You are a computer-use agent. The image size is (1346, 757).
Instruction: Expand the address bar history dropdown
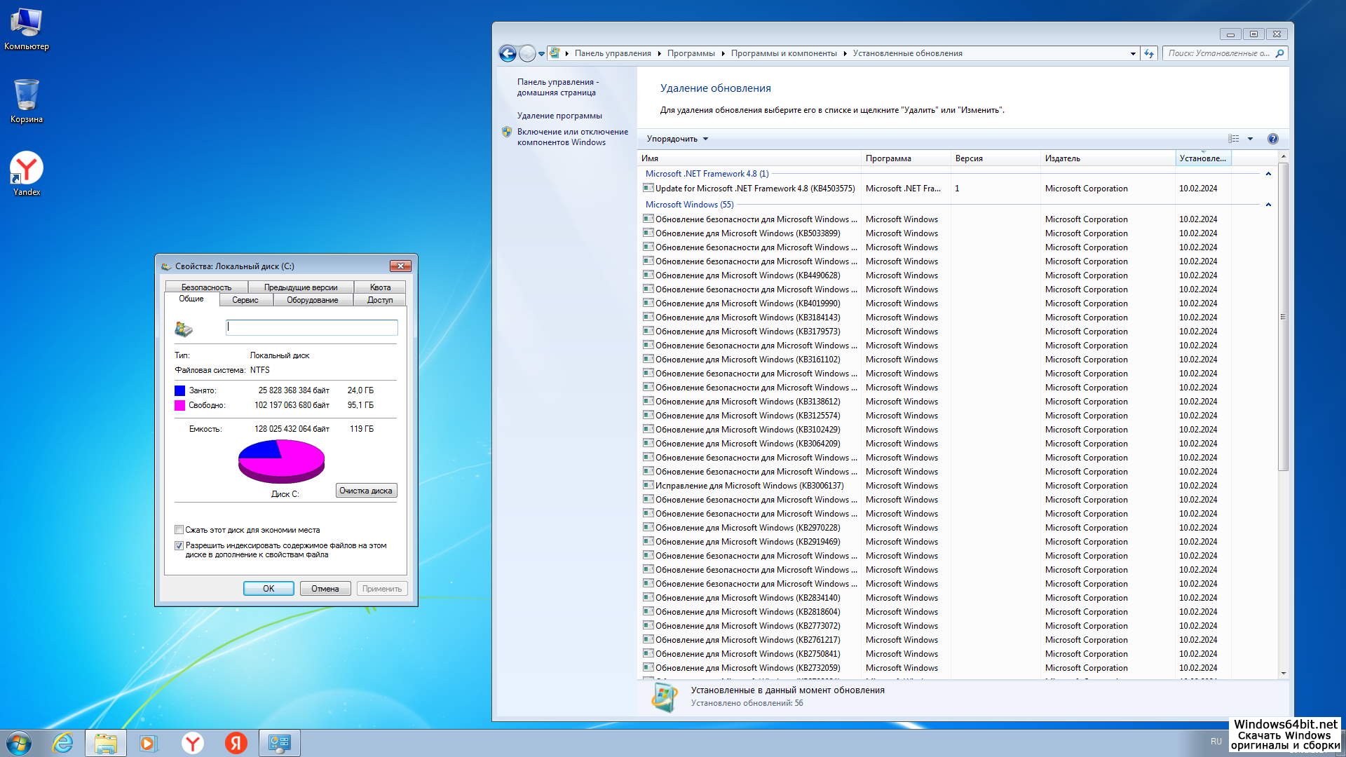(x=1133, y=53)
